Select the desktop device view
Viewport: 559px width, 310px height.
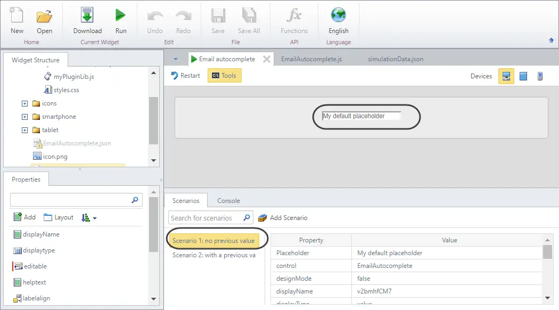[x=506, y=76]
